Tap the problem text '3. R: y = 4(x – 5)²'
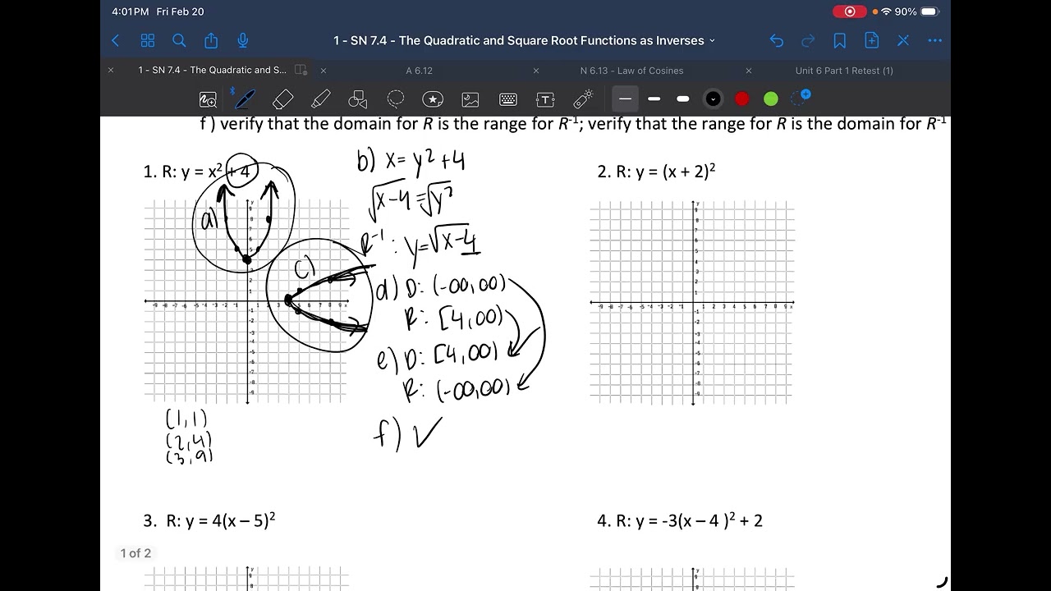Screen dimensions: 1051x591 pos(209,520)
